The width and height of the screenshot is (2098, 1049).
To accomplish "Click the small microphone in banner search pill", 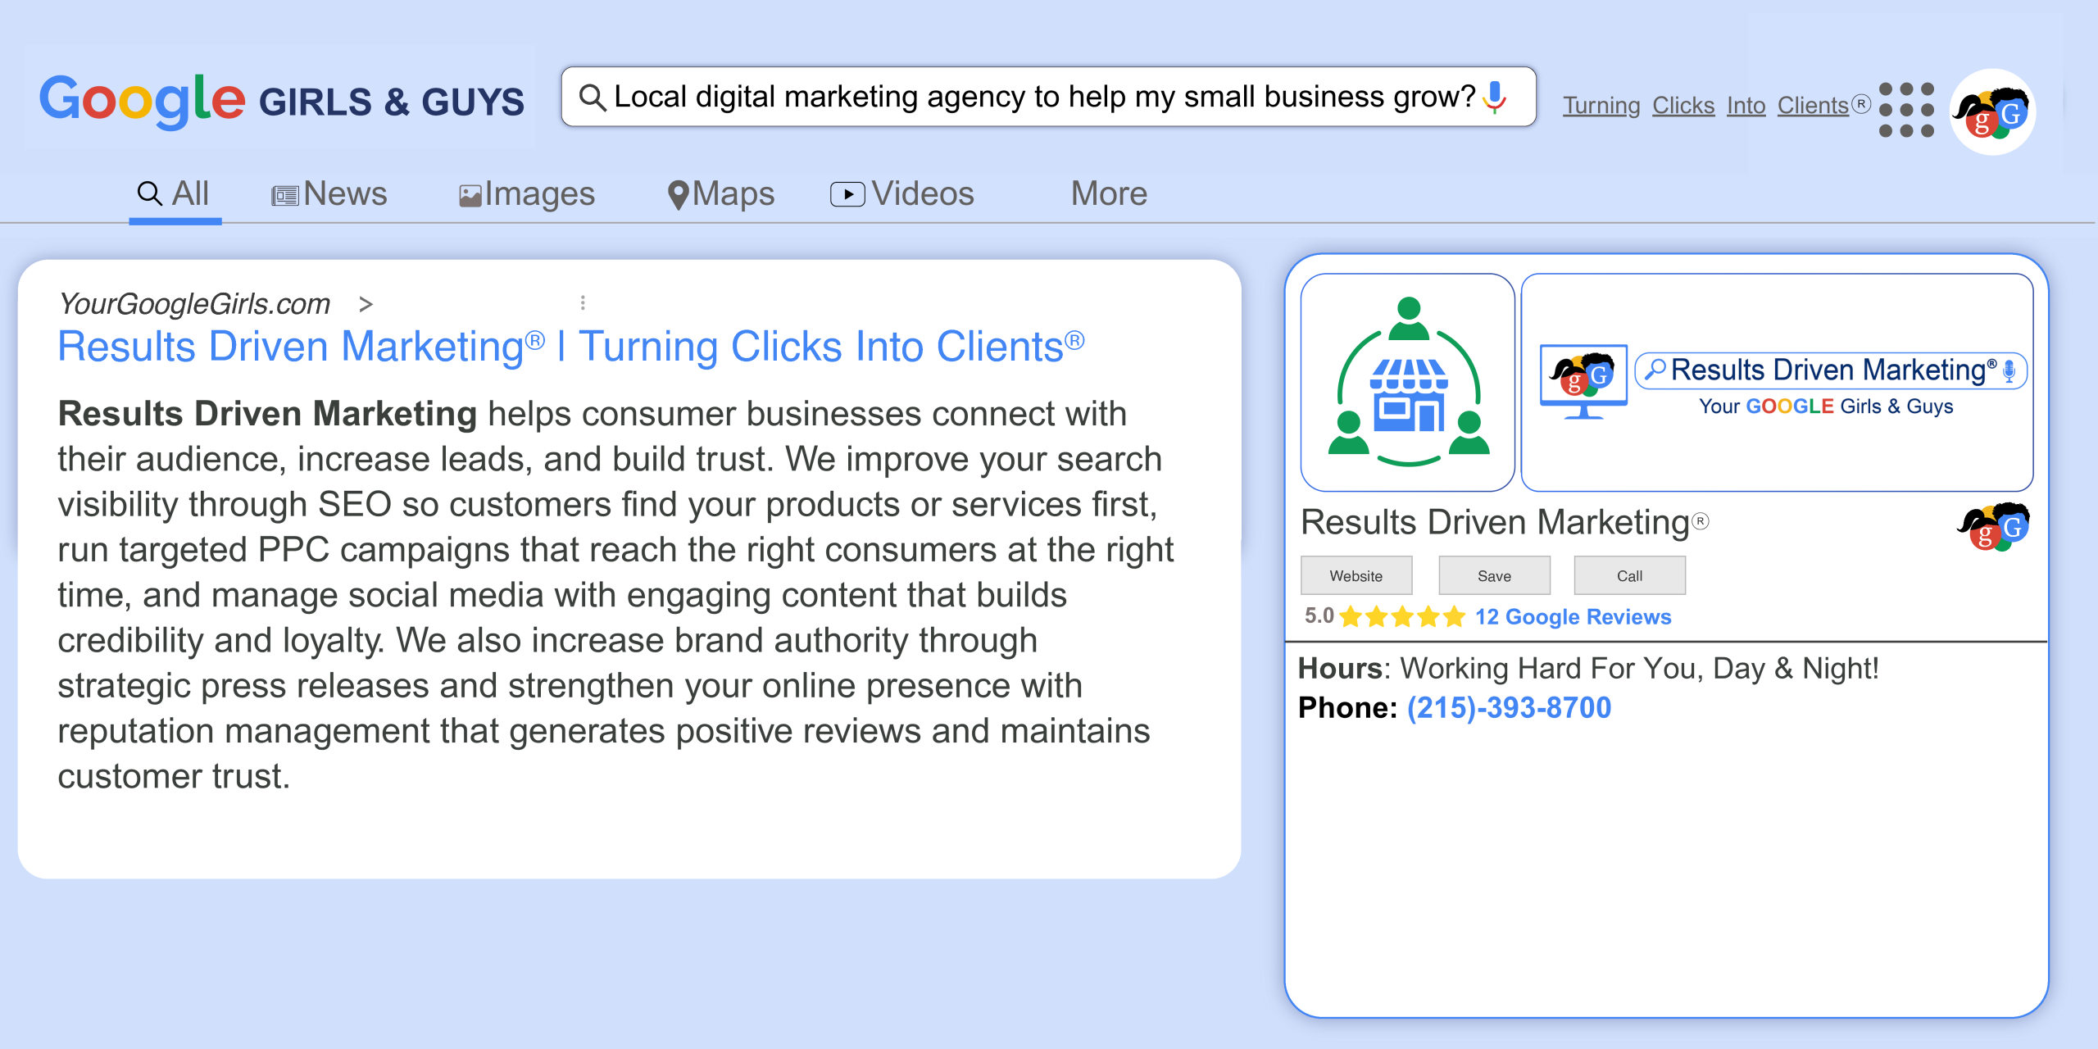I will coord(2009,371).
